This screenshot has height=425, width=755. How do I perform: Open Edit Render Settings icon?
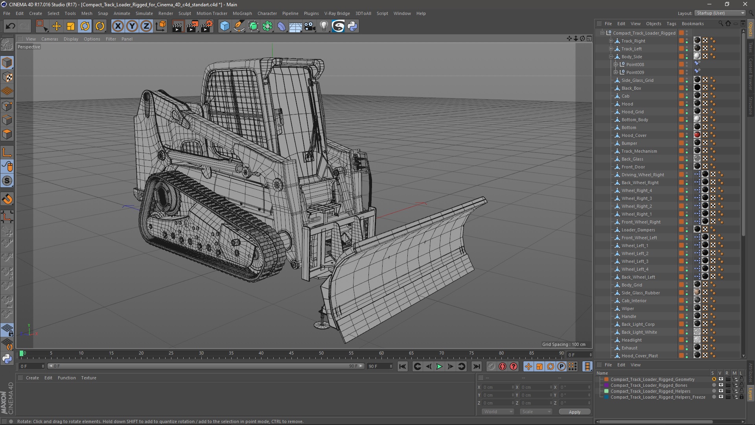tap(206, 26)
